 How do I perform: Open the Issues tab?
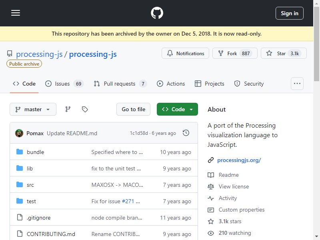click(64, 84)
